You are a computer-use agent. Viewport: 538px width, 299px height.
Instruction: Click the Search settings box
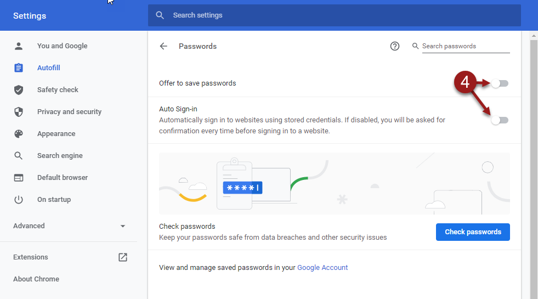click(334, 15)
